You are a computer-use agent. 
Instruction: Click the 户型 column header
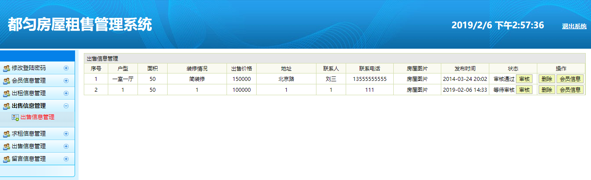click(123, 69)
